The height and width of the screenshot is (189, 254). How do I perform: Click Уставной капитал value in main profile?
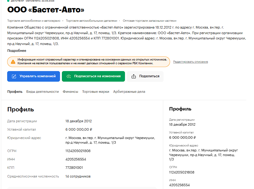point(79,129)
